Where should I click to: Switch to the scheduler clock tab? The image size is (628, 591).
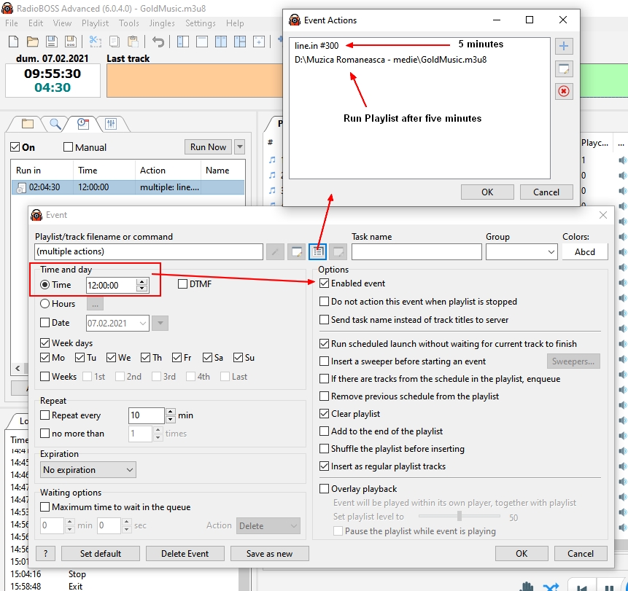(x=83, y=124)
